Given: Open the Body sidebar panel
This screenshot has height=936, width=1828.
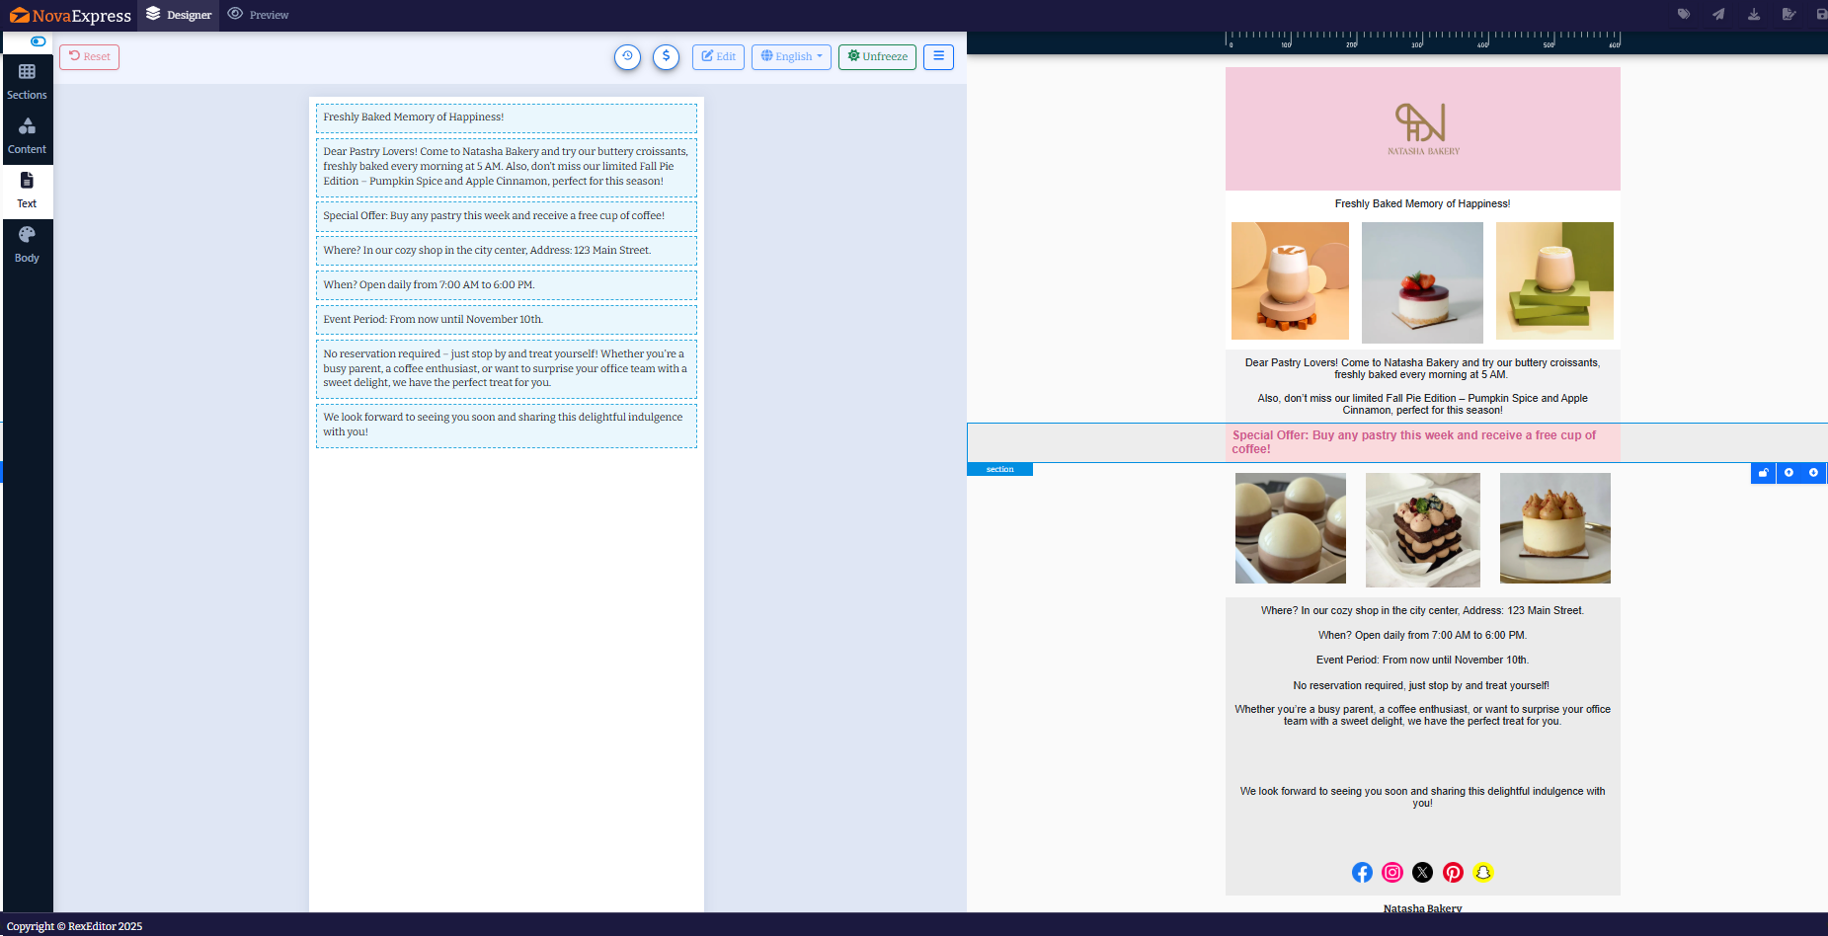Looking at the screenshot, I should [27, 244].
